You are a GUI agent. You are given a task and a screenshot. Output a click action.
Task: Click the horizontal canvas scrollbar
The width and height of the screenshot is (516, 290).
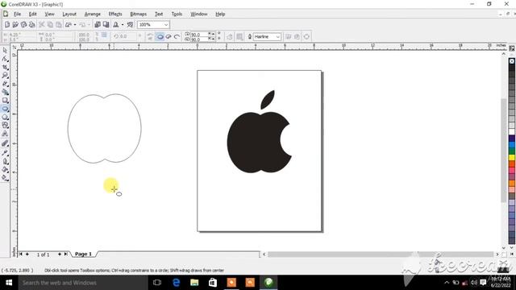click(x=381, y=255)
